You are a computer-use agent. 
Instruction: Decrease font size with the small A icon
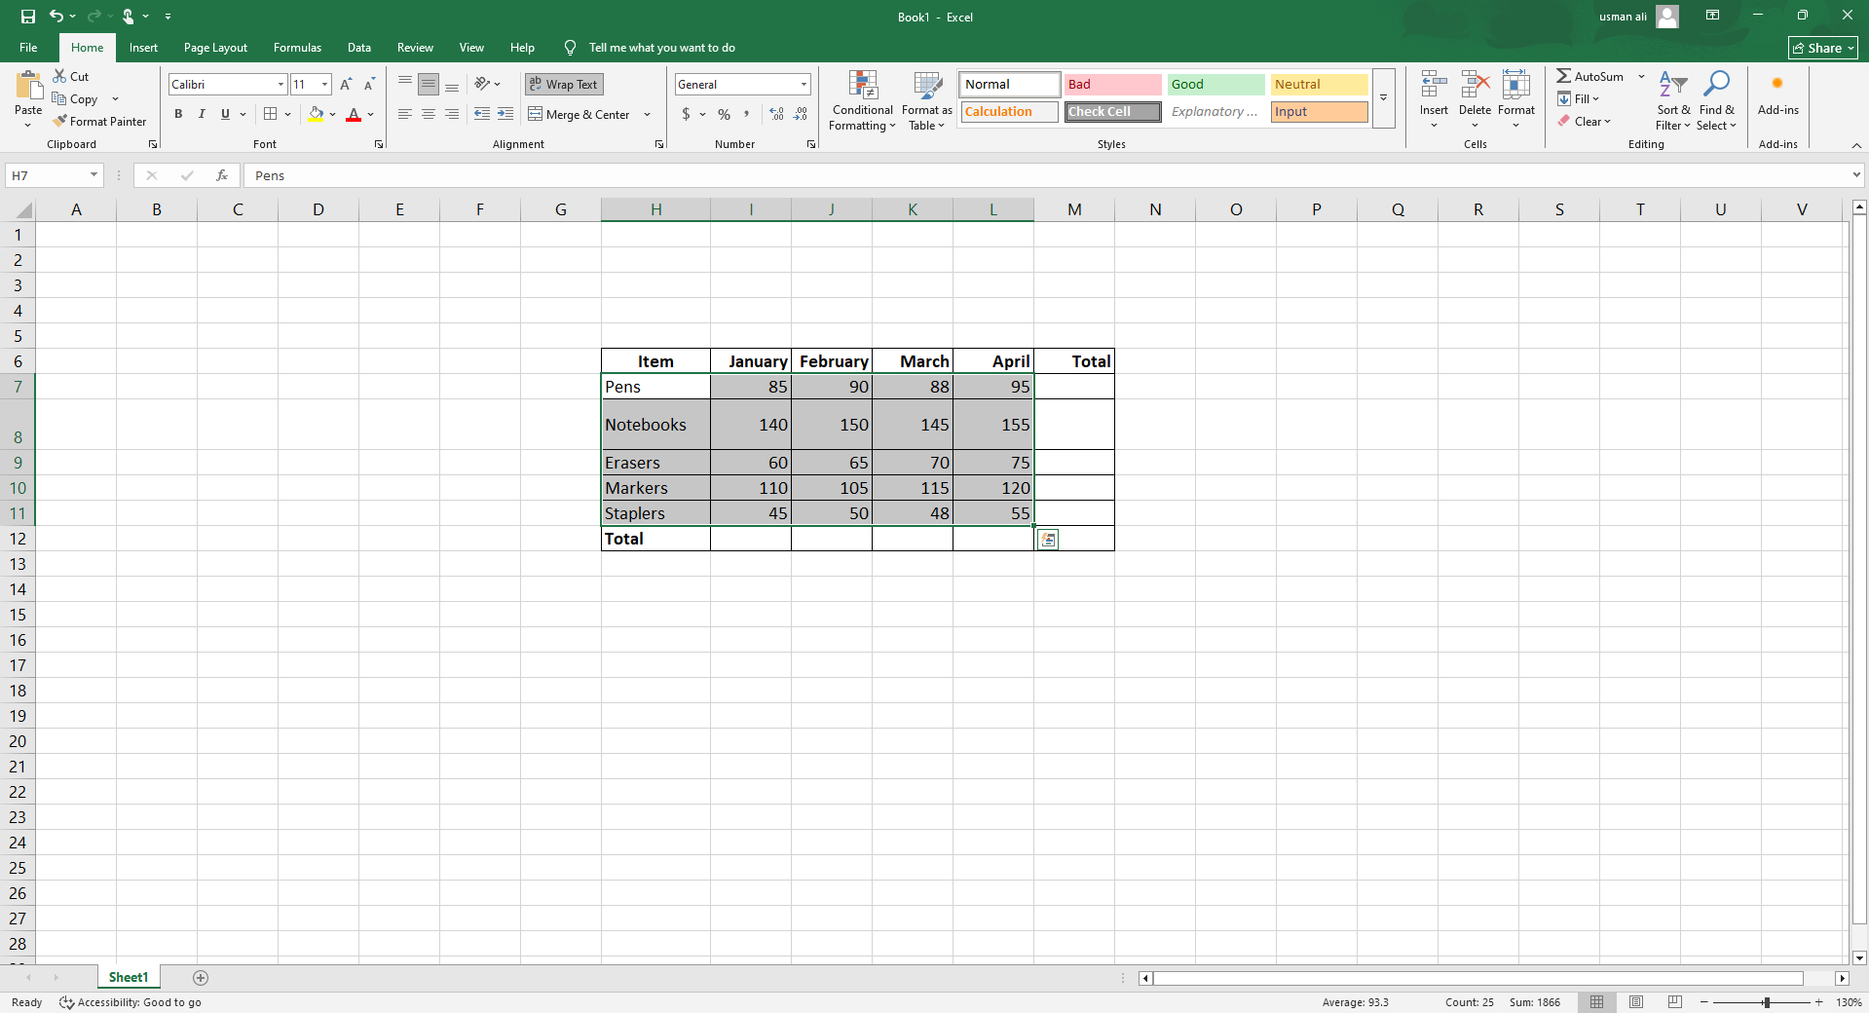point(369,85)
